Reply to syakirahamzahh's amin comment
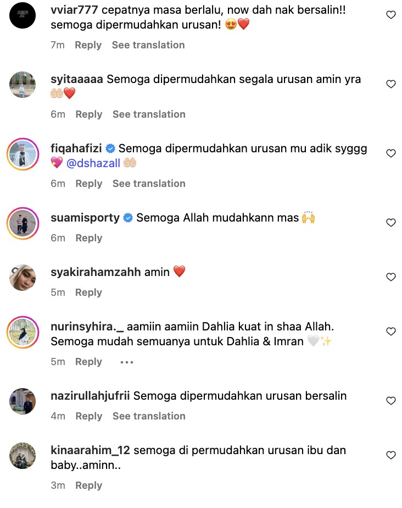This screenshot has height=508, width=402. pos(88,292)
